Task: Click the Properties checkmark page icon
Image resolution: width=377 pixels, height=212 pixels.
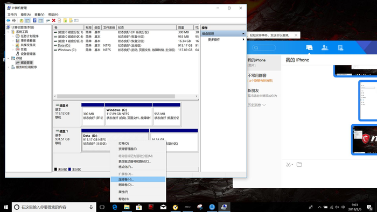Action: coord(59,20)
